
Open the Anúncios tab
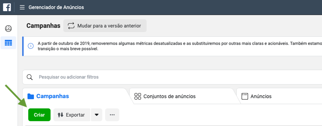pos(279,96)
